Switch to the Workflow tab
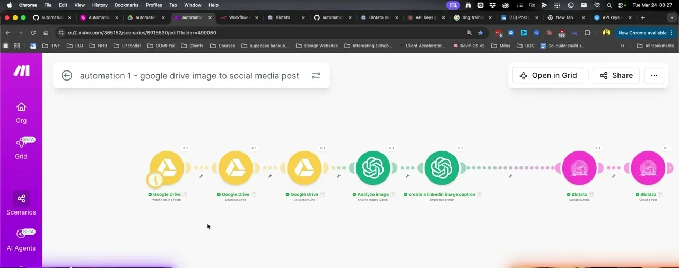Viewport: 679px width, 268px height. [x=240, y=17]
